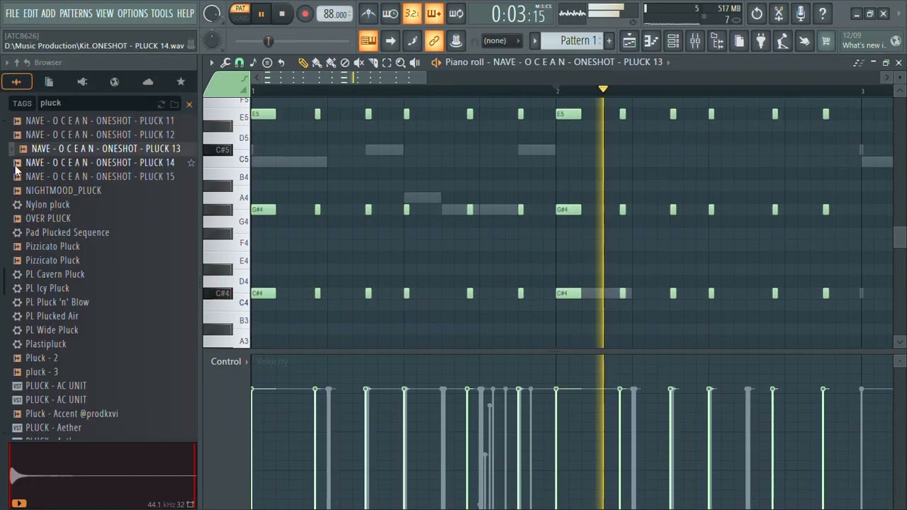The height and width of the screenshot is (510, 907).
Task: Clear the pluck search with X
Action: point(189,104)
